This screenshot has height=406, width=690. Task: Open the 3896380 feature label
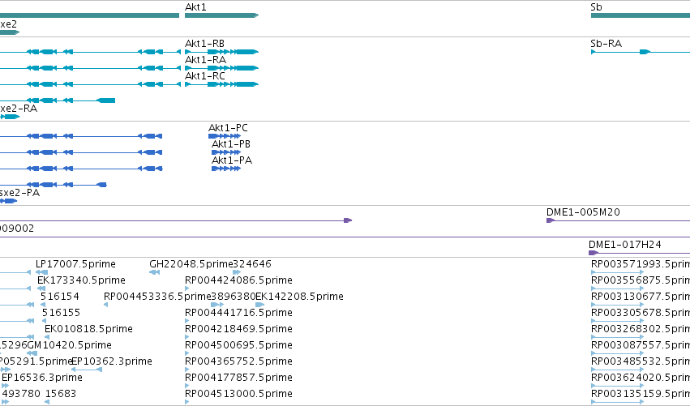(234, 297)
